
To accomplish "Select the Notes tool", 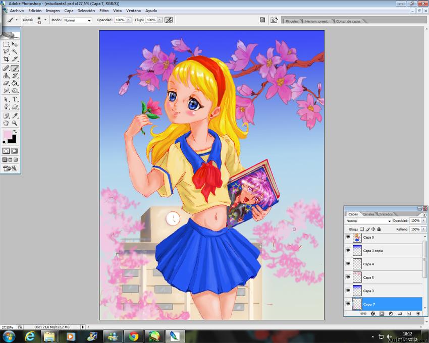I will [6, 116].
